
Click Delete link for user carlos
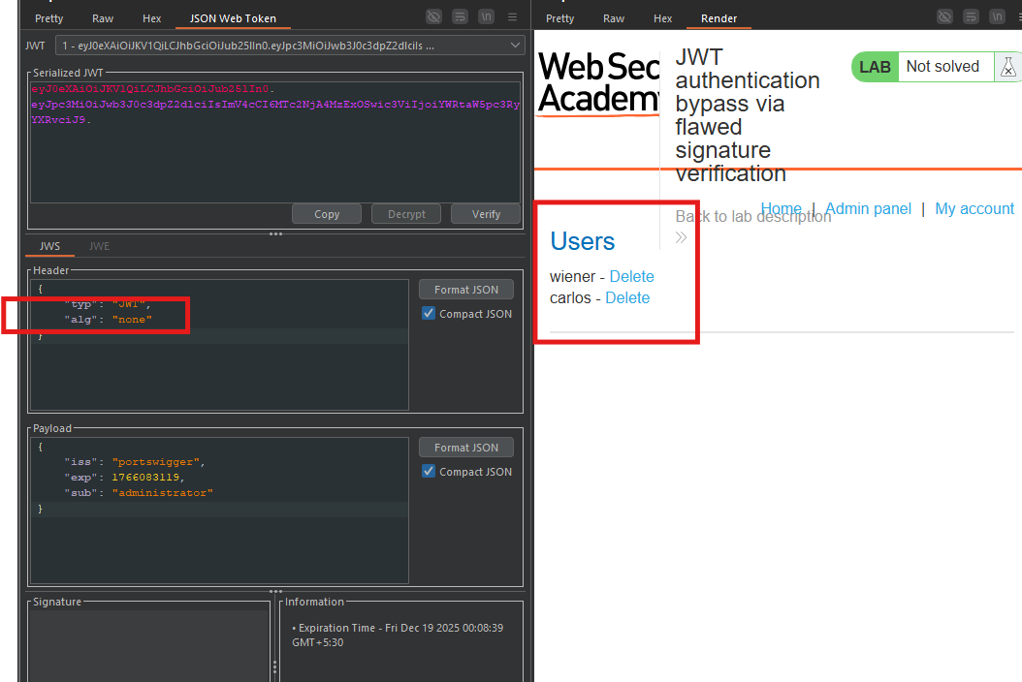[x=627, y=298]
